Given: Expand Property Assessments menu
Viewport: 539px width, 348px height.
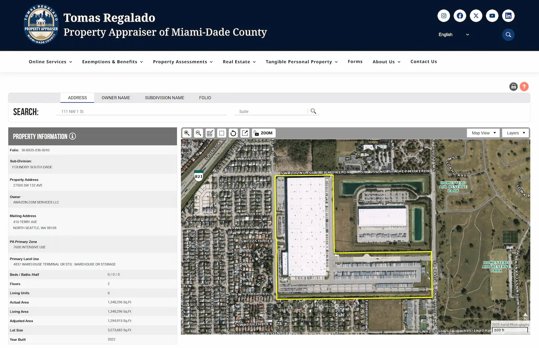Looking at the screenshot, I should coord(183,62).
